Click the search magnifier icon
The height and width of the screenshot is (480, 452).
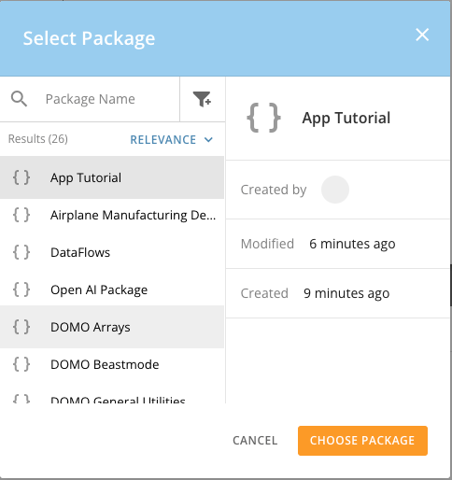point(19,99)
